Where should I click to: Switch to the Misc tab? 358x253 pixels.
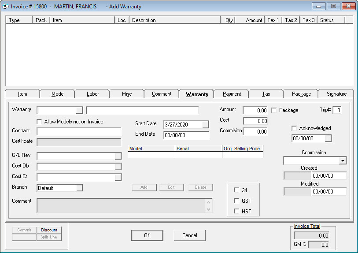pyautogui.click(x=127, y=94)
